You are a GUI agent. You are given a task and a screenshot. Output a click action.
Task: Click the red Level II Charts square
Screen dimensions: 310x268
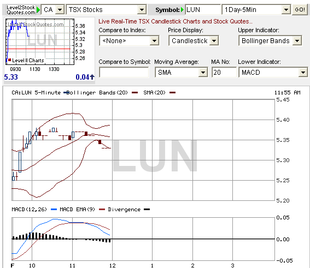point(9,59)
